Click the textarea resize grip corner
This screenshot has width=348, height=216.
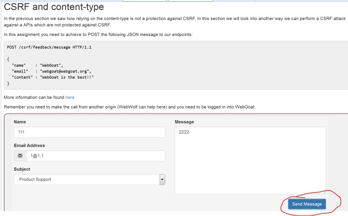[x=324, y=192]
